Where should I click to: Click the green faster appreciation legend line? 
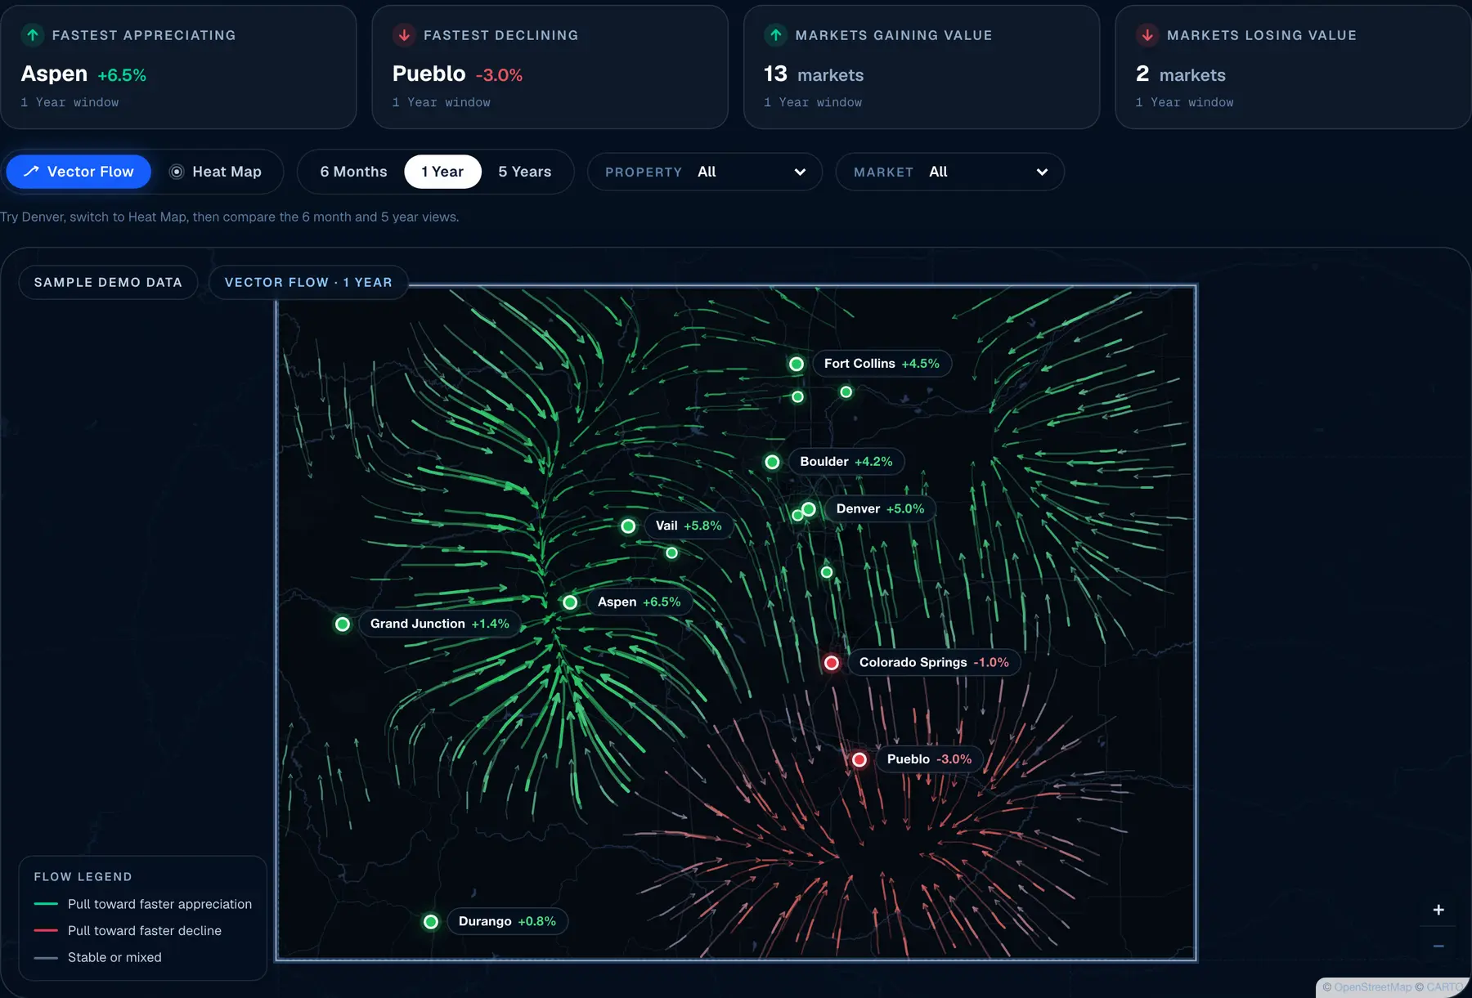point(46,904)
